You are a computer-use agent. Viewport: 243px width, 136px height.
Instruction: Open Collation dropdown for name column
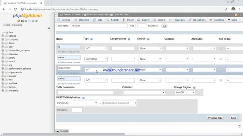coord(177,59)
